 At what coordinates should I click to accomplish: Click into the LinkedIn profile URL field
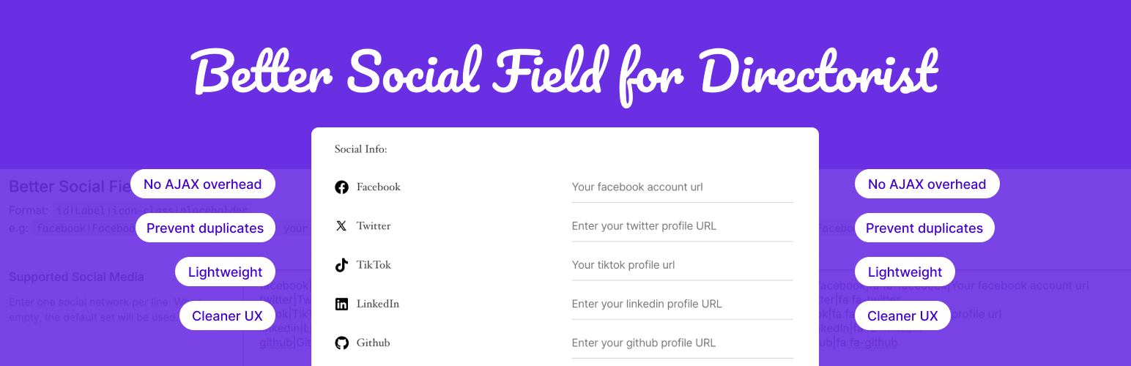(x=682, y=304)
